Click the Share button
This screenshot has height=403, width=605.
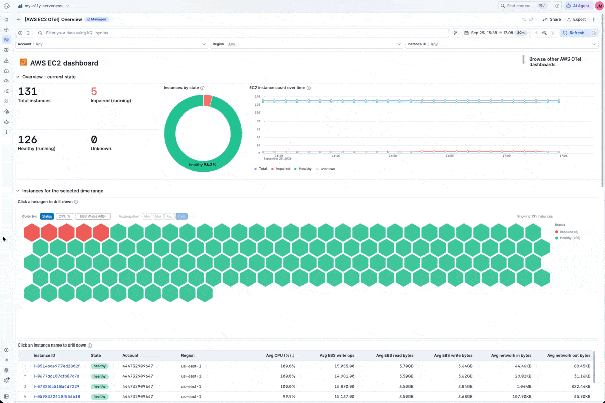[552, 19]
